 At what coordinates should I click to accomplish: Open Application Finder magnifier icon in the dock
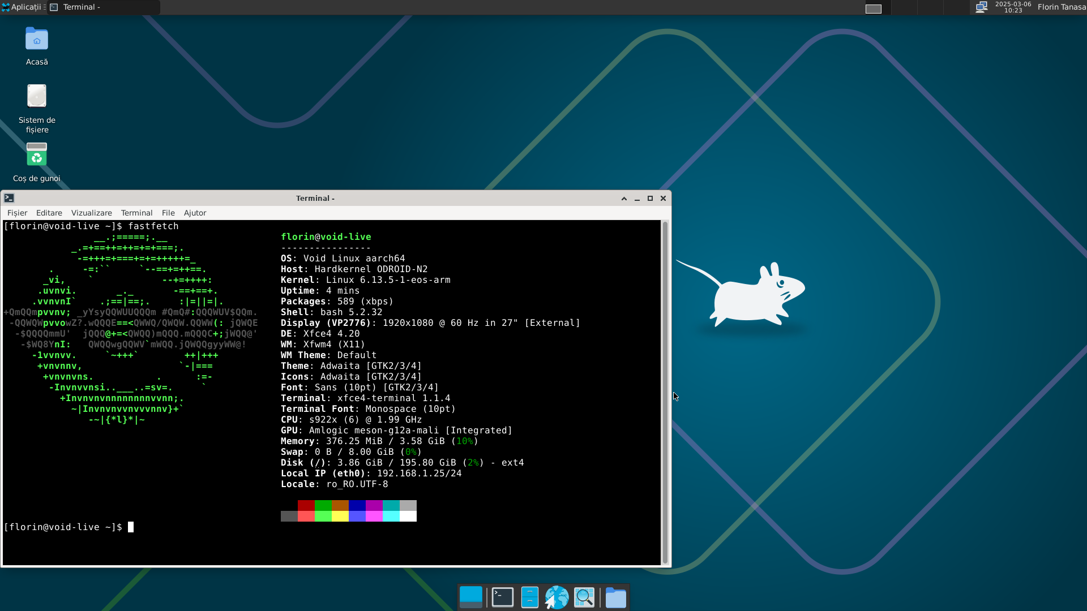(x=584, y=597)
